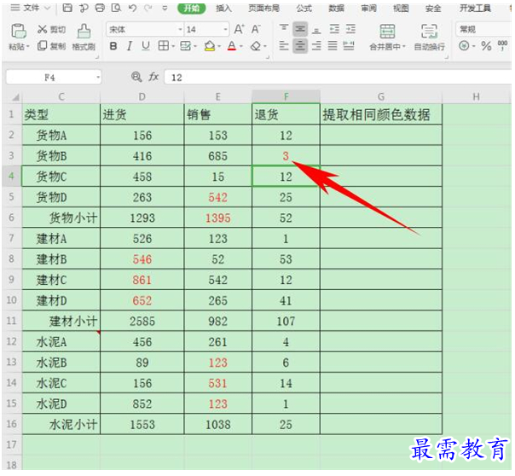This screenshot has width=515, height=476.
Task: Click the Cut (剪切) scissors icon
Action: click(42, 29)
